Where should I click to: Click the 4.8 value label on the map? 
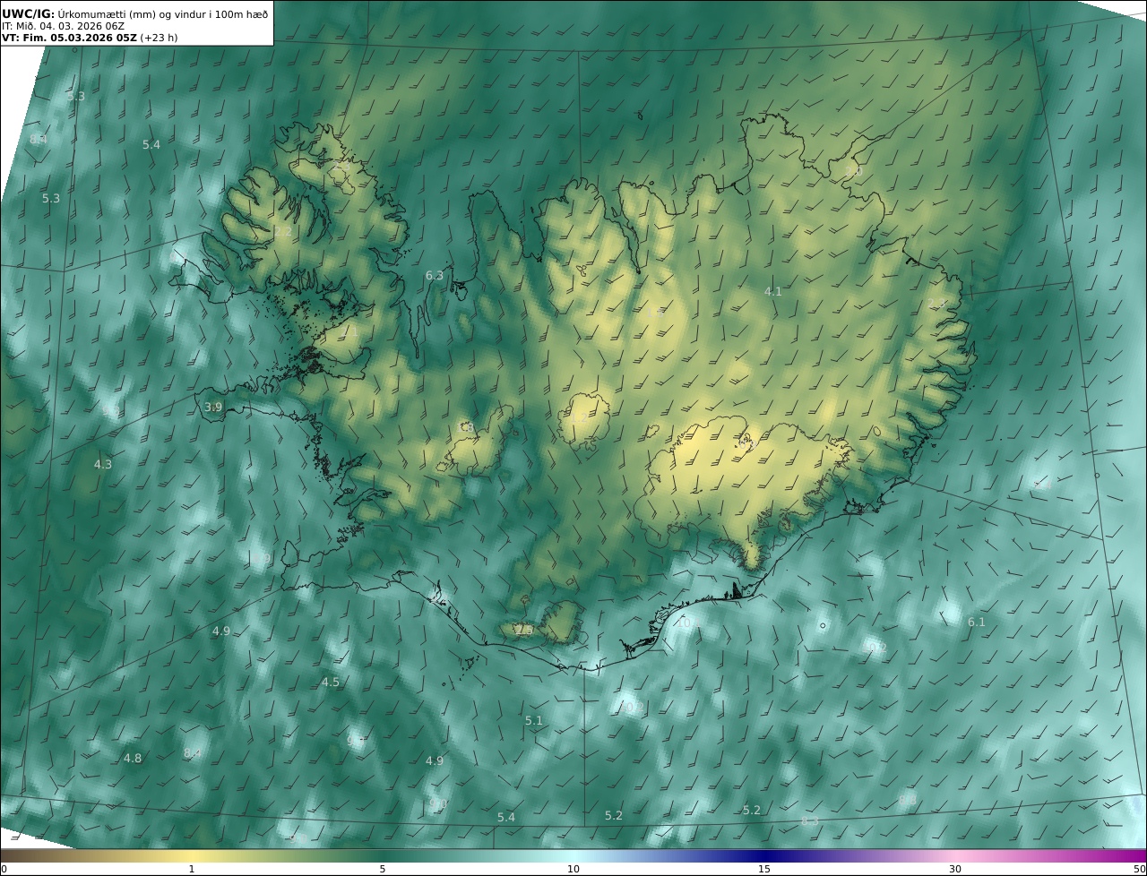(133, 758)
